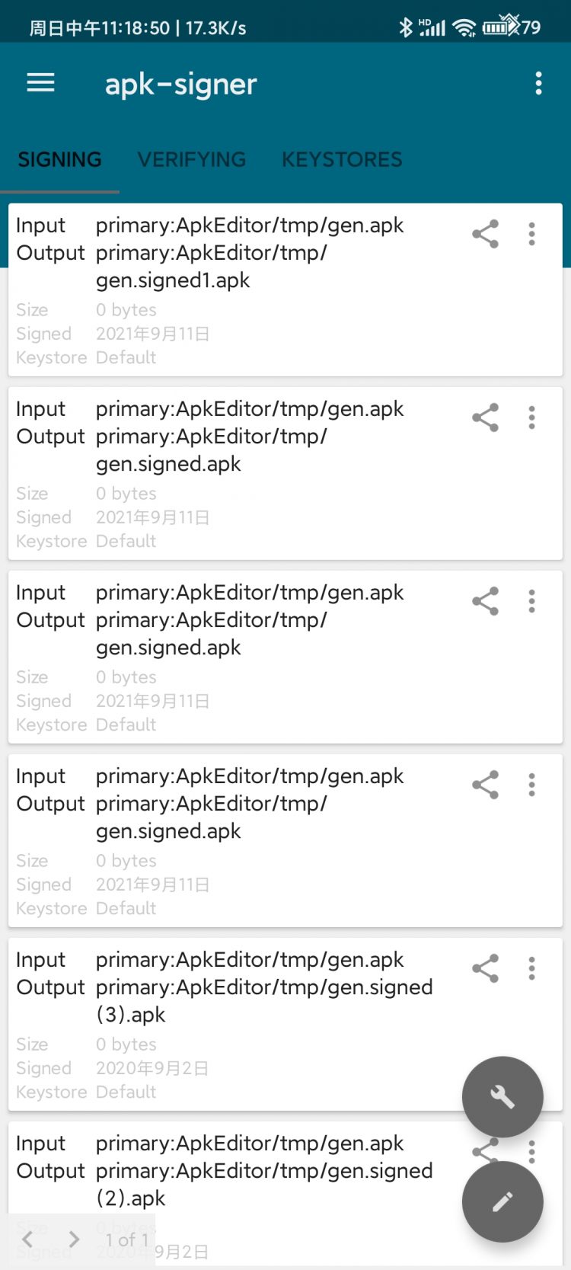Tap the Wi-Fi icon in the status bar

click(x=464, y=26)
